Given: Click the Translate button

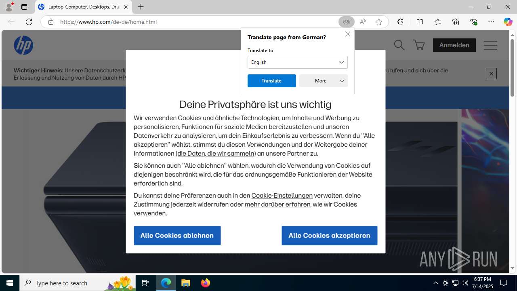Looking at the screenshot, I should pyautogui.click(x=271, y=81).
